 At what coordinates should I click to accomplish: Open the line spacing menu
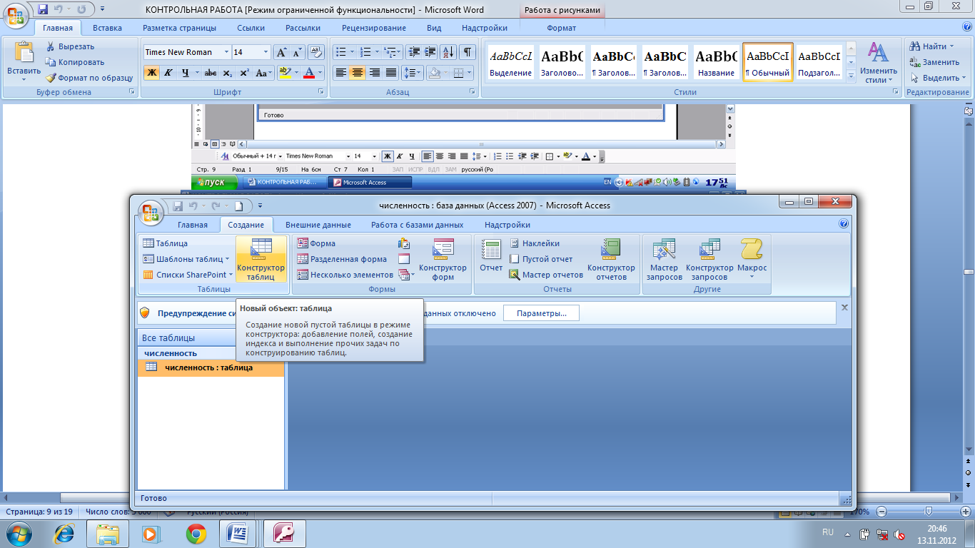pos(413,73)
